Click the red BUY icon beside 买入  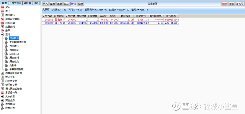(x=2, y=7)
